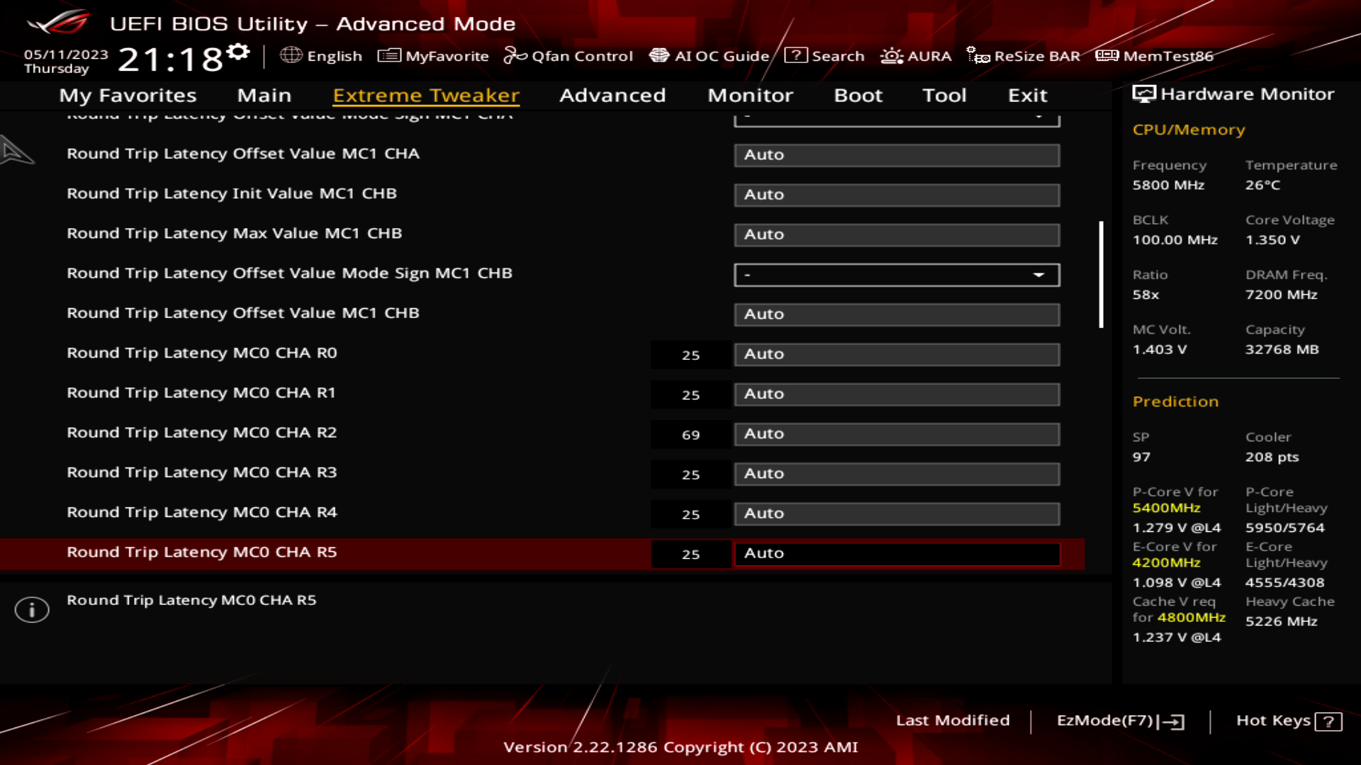
Task: Click the Last Modified button
Action: click(x=953, y=719)
